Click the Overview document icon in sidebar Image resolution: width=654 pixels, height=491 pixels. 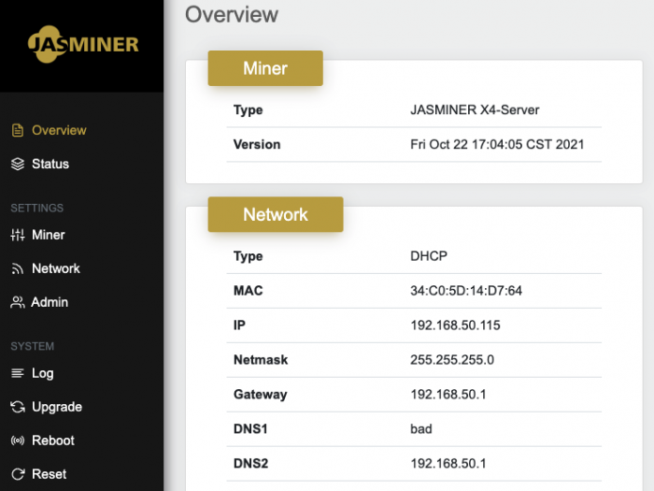coord(18,130)
